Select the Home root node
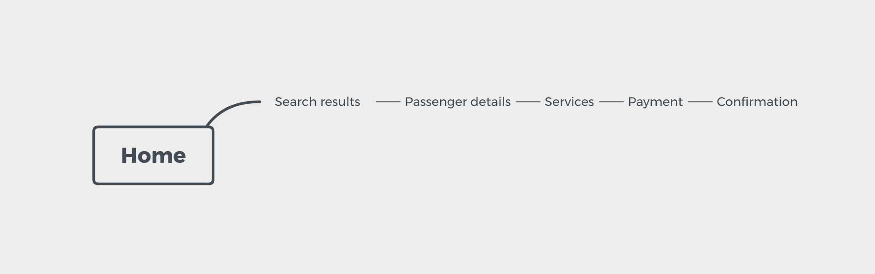 click(x=153, y=156)
